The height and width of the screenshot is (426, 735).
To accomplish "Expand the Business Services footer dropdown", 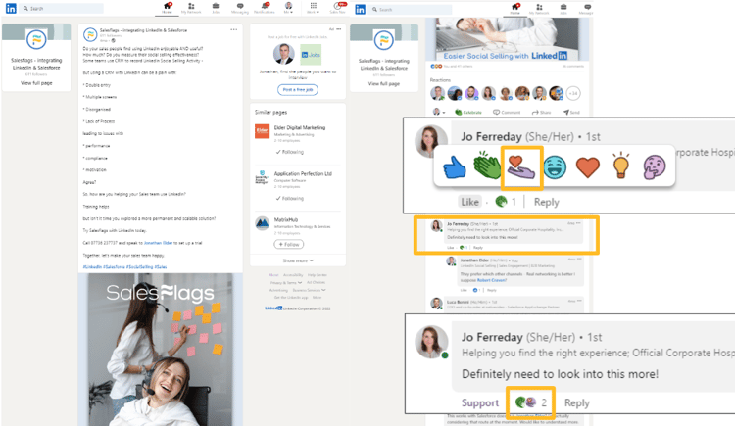I will pyautogui.click(x=309, y=290).
